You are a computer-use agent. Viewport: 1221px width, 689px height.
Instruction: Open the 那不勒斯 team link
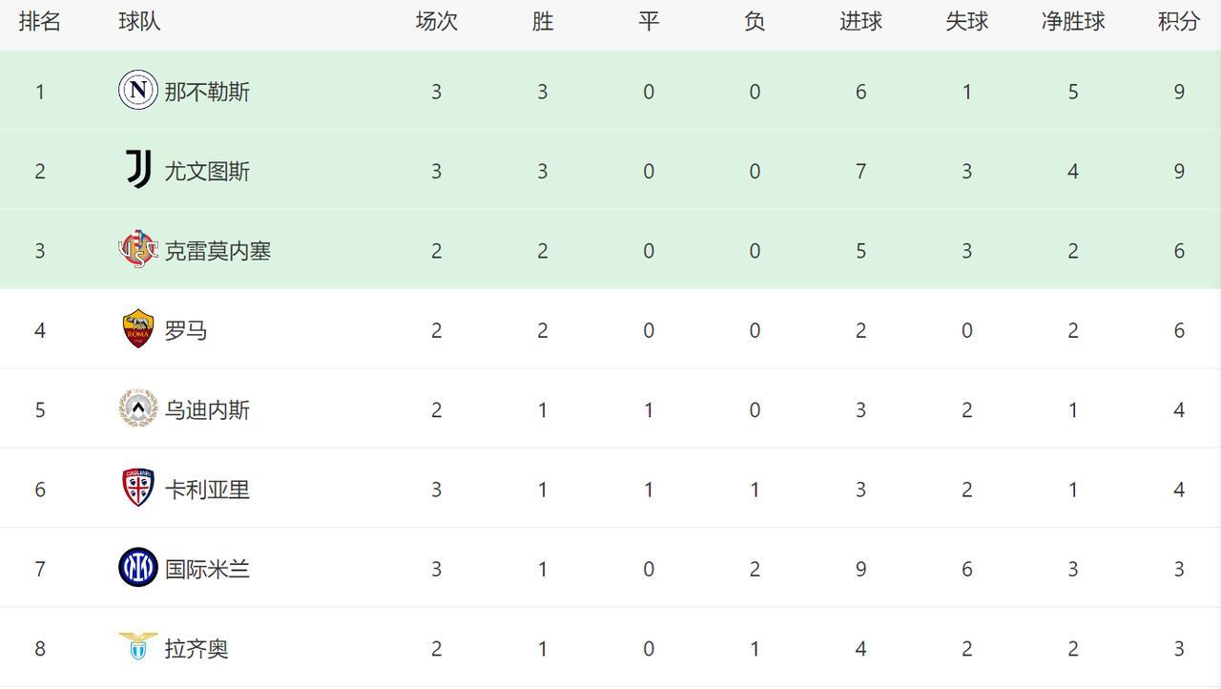207,92
